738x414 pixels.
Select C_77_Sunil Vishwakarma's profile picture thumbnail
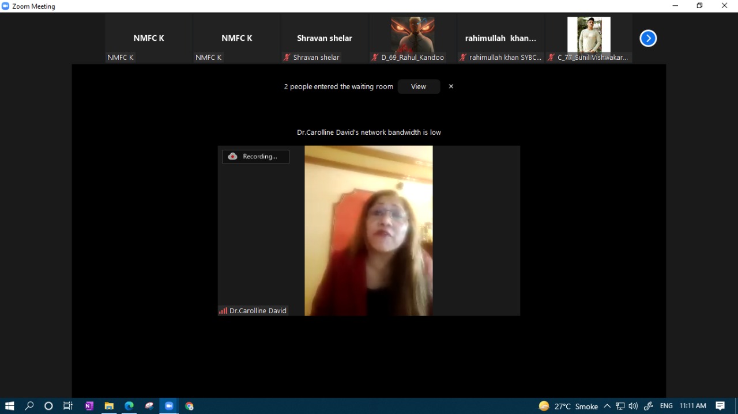click(589, 35)
